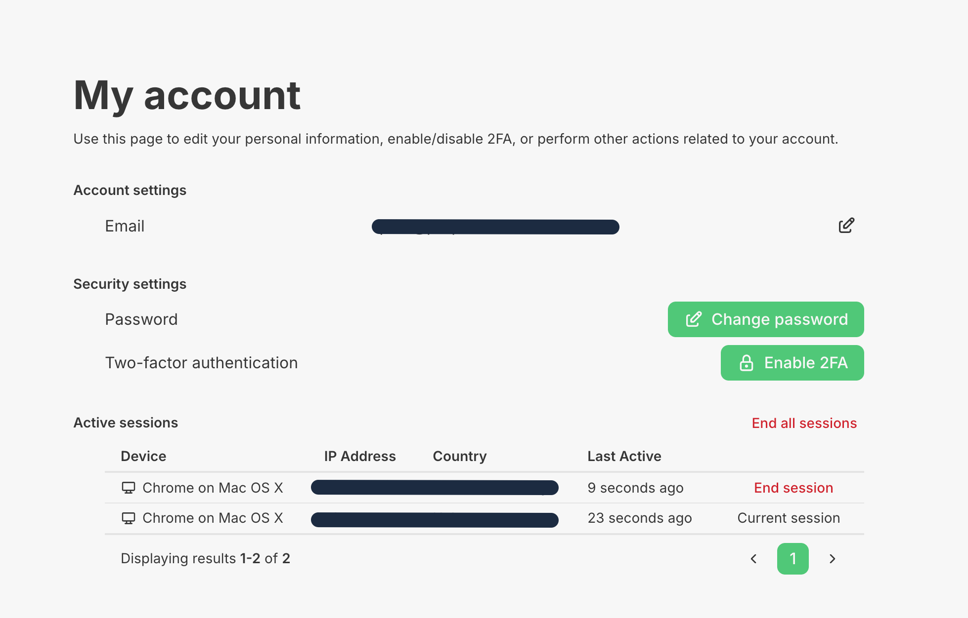Viewport: 968px width, 618px height.
Task: Click the Device column header
Action: click(143, 456)
